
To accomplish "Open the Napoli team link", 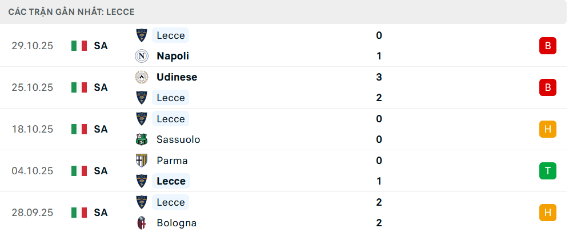I will [173, 56].
